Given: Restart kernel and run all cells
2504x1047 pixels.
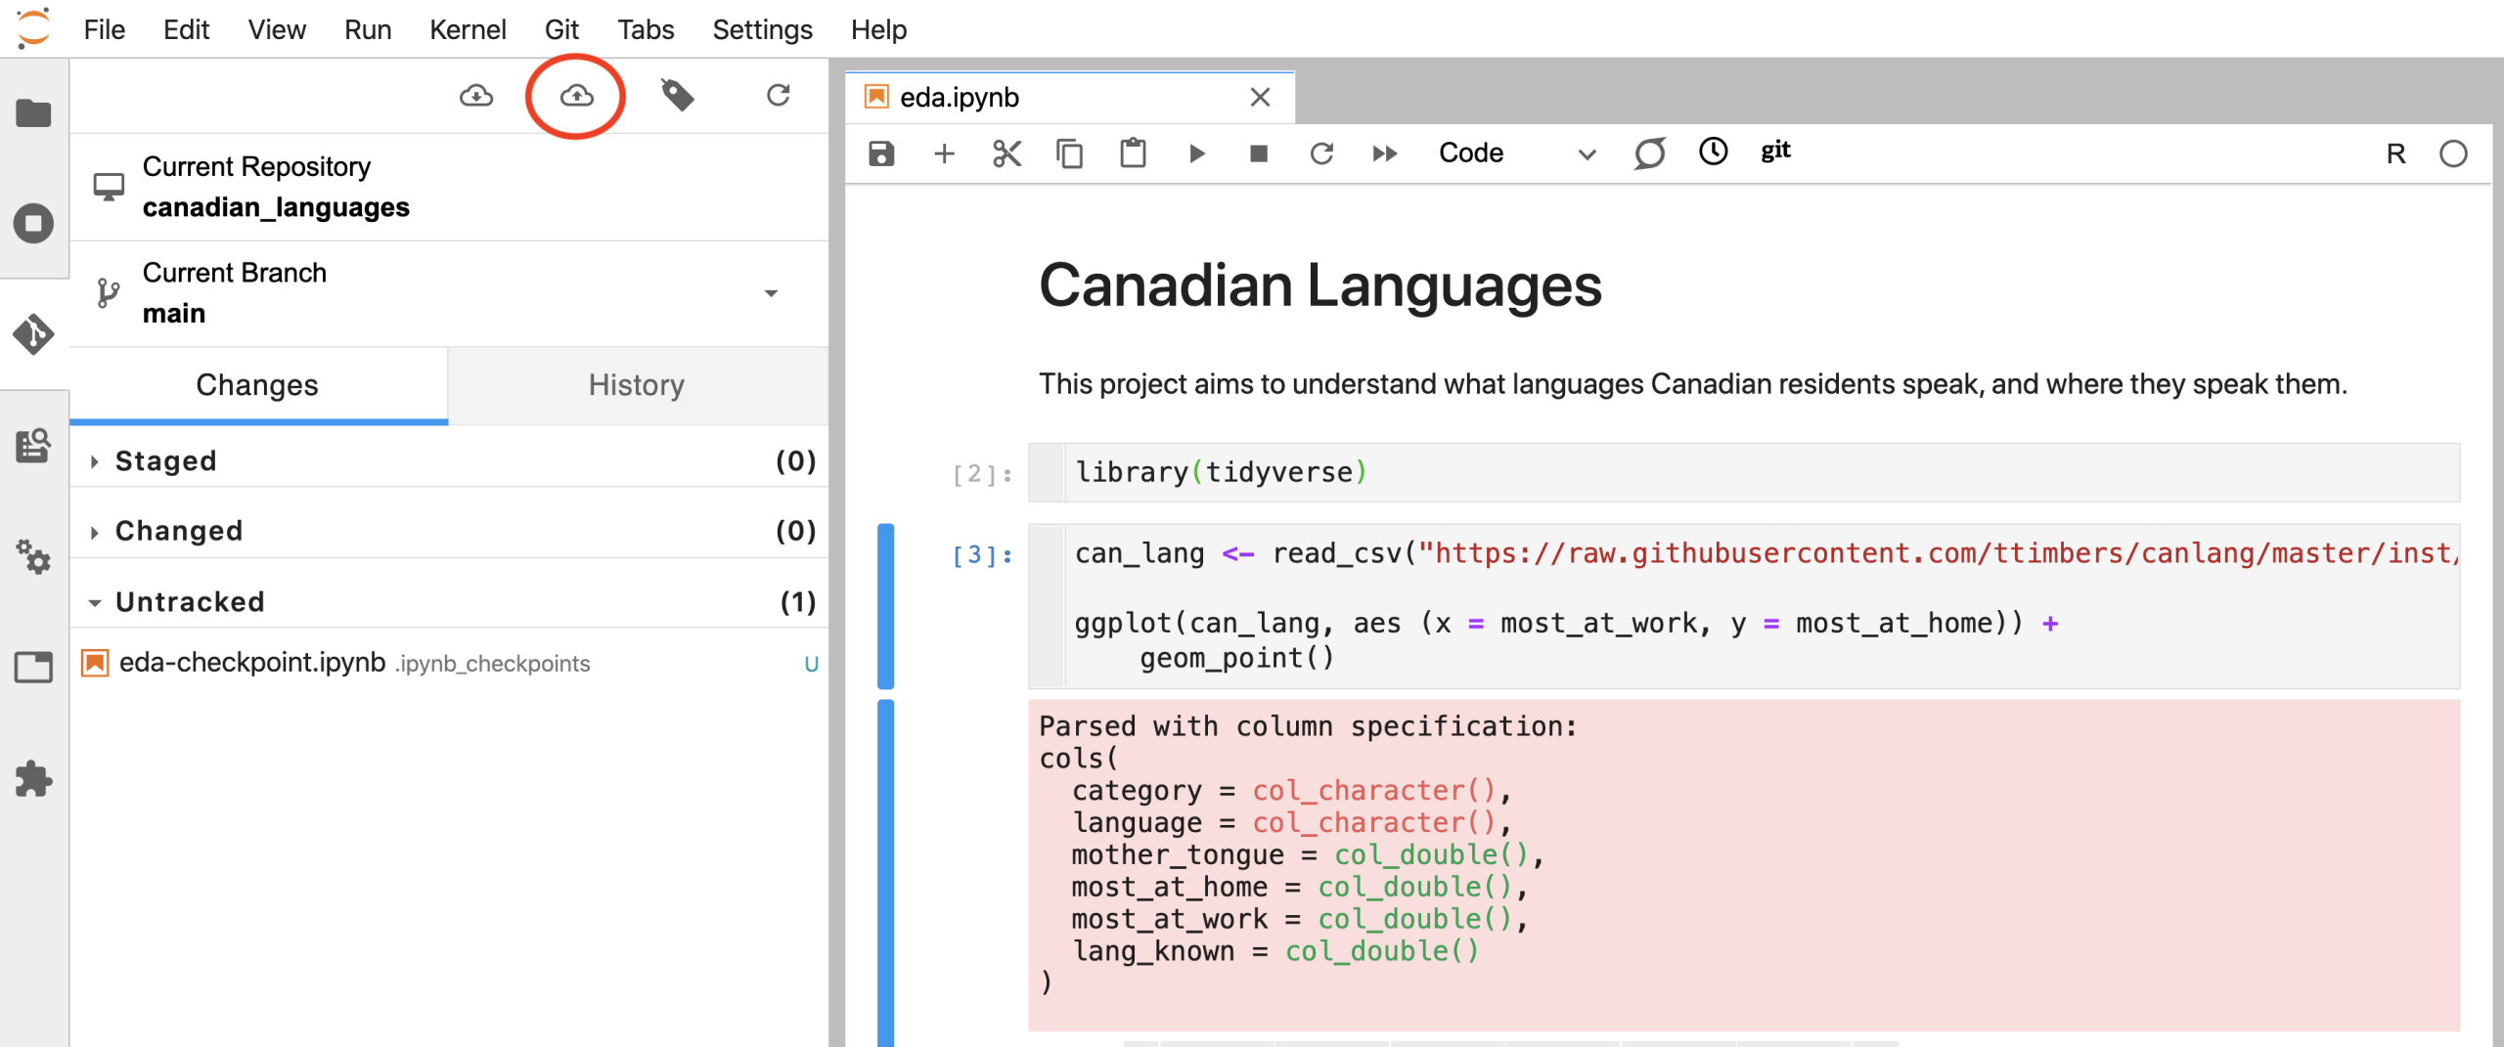Looking at the screenshot, I should pyautogui.click(x=1384, y=153).
